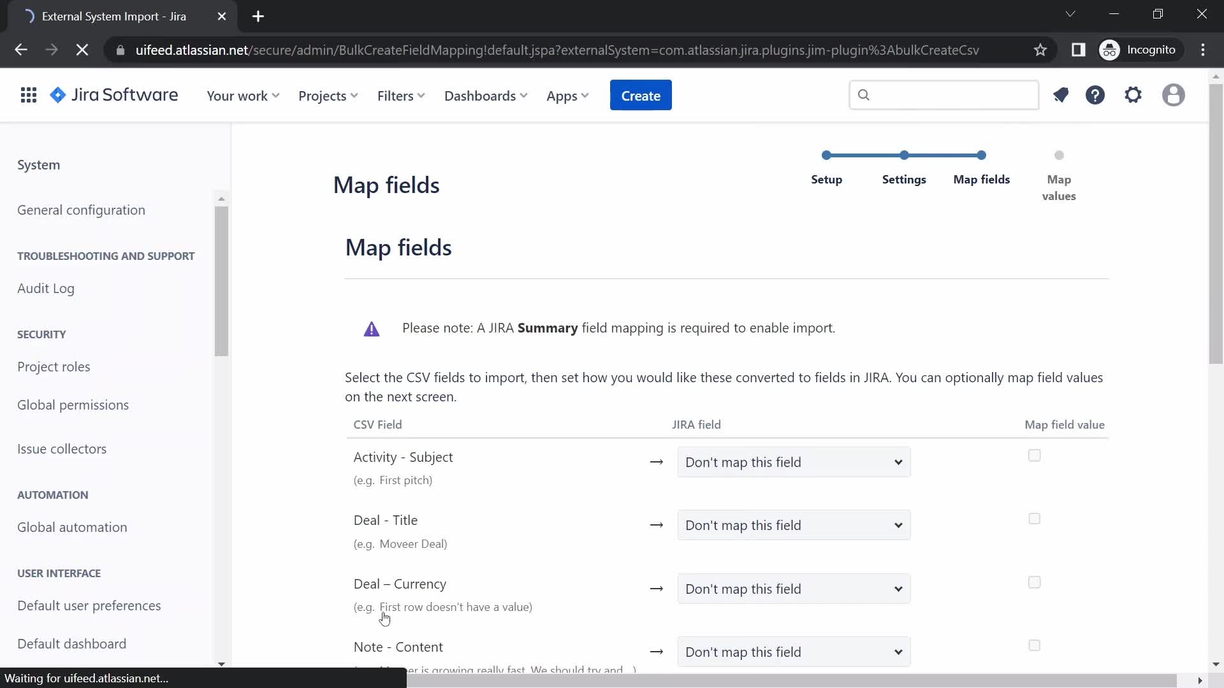
Task: Click the help question mark icon
Action: pos(1095,95)
